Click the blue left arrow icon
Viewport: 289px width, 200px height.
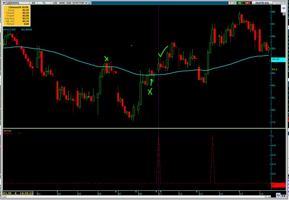(x=284, y=8)
